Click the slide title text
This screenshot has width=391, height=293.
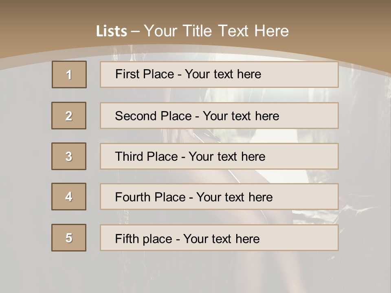click(192, 31)
